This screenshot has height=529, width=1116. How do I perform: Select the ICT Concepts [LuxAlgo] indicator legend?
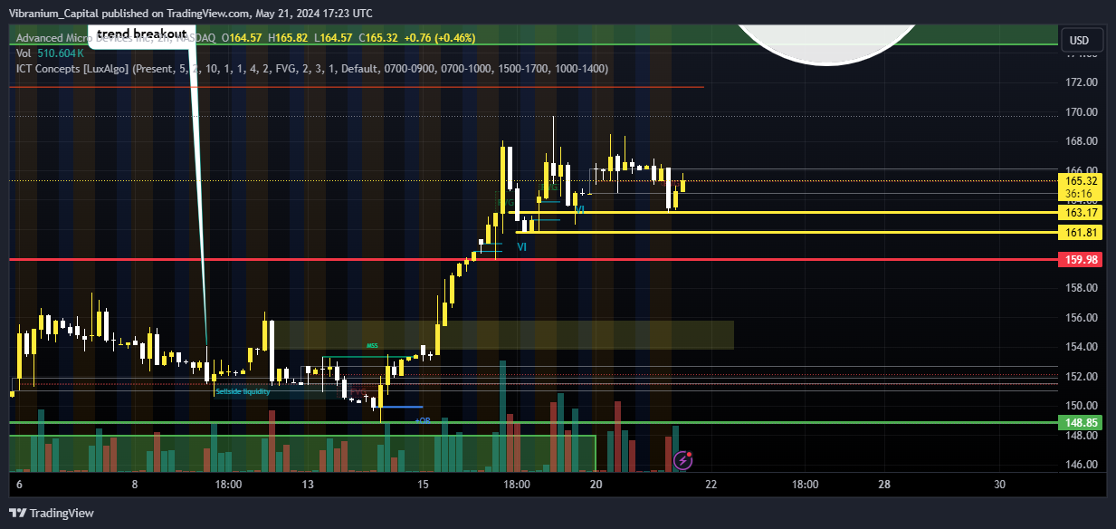click(x=312, y=68)
